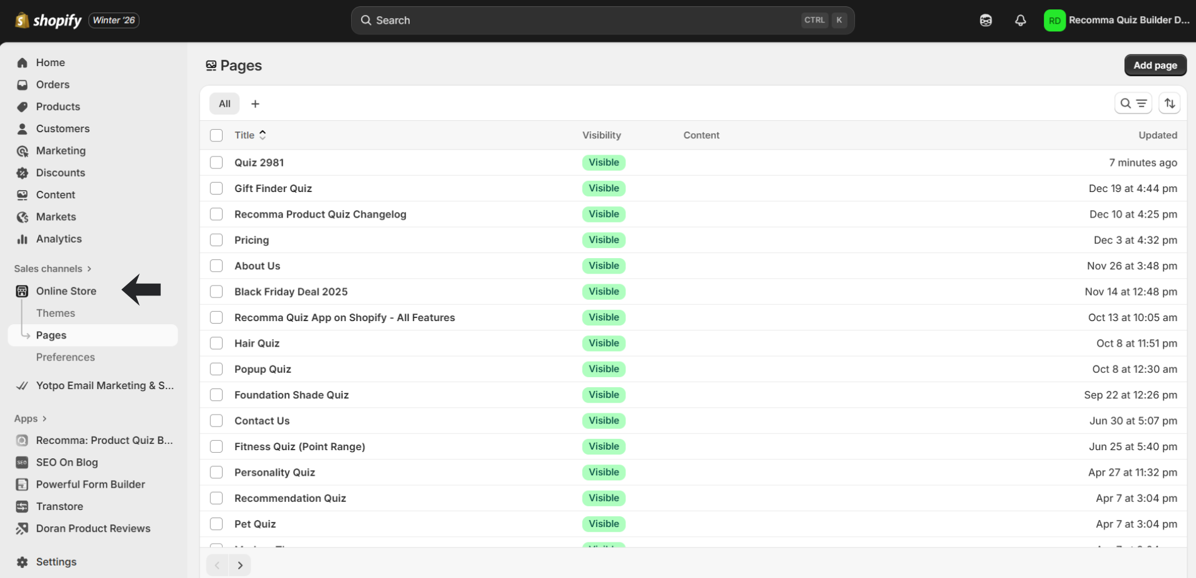1196x578 pixels.
Task: Open search and filter pages button
Action: point(1132,104)
